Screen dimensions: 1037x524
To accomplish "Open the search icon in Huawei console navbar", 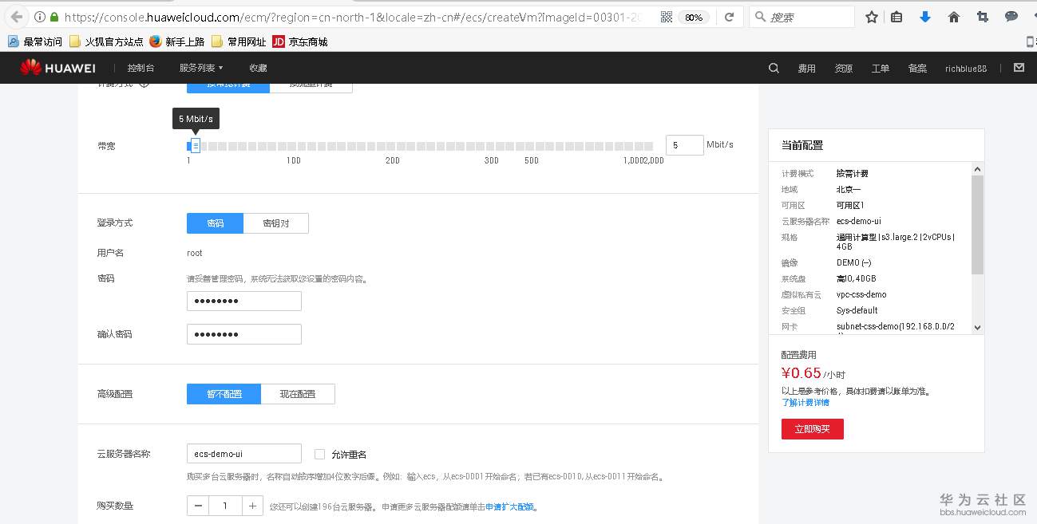I will pos(772,68).
